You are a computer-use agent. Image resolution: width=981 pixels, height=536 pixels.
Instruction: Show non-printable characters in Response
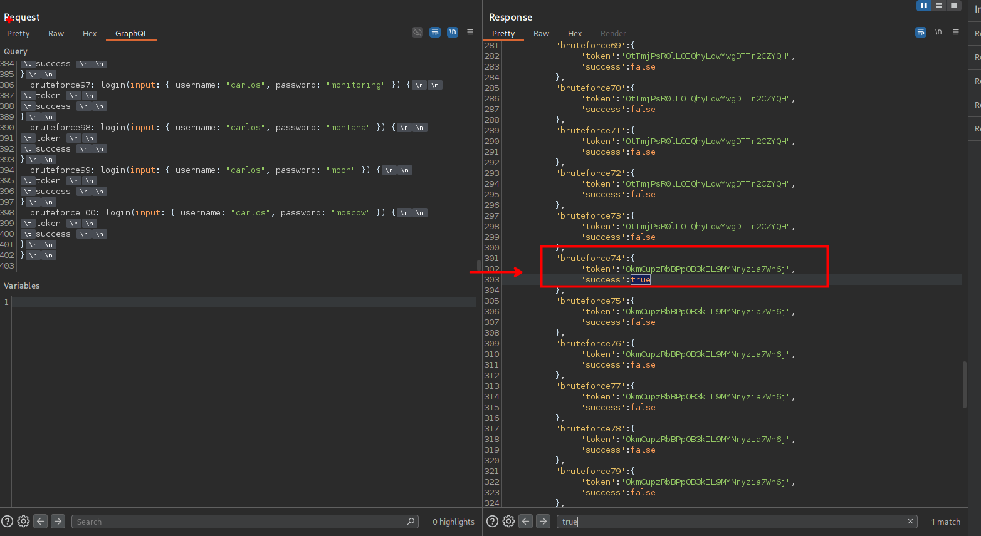[938, 32]
